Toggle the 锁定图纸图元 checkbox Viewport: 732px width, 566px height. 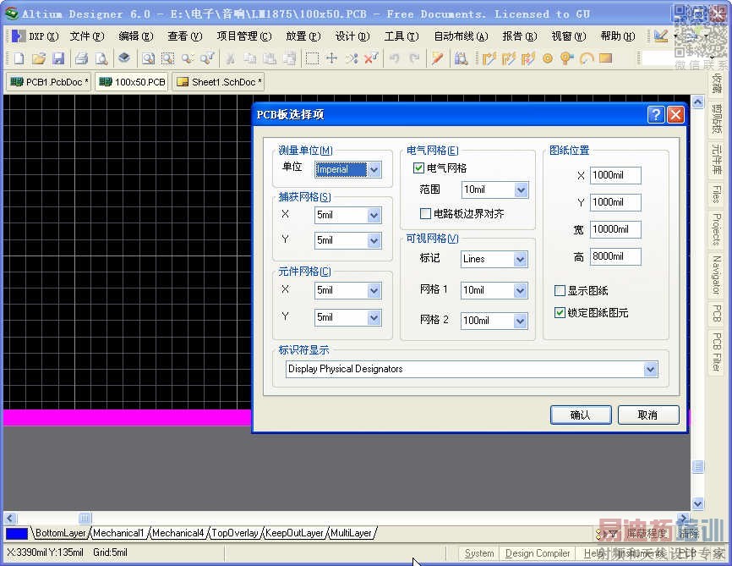coord(560,313)
